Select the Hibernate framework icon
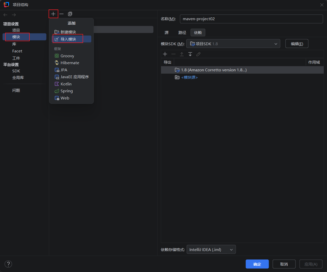The image size is (327, 272). 57,63
